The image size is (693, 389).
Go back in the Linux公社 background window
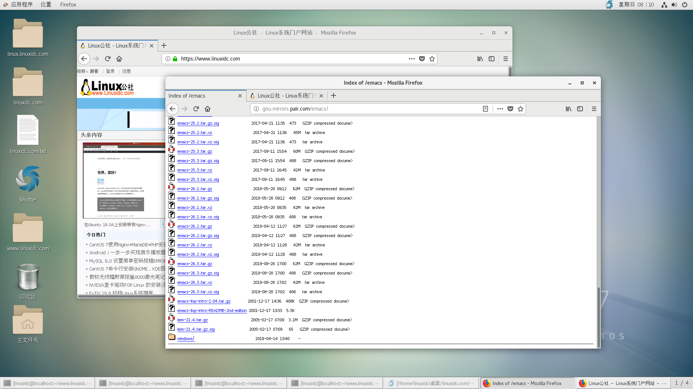click(x=84, y=59)
